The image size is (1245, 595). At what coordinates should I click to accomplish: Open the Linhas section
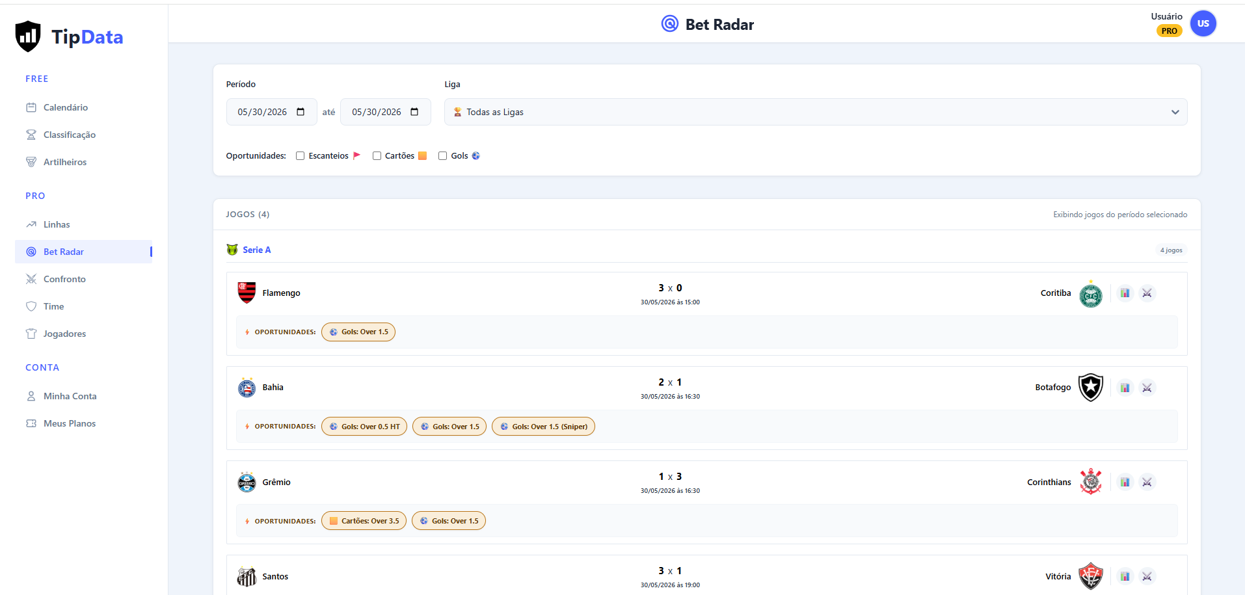tap(83, 224)
